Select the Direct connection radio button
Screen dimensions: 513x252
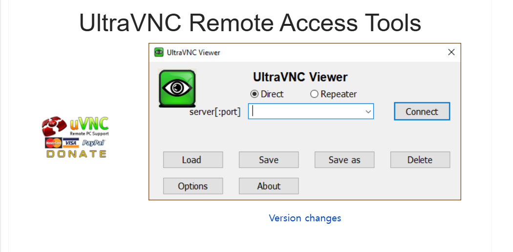click(x=255, y=94)
